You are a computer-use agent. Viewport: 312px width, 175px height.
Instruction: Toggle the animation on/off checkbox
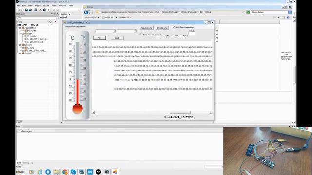[174, 27]
